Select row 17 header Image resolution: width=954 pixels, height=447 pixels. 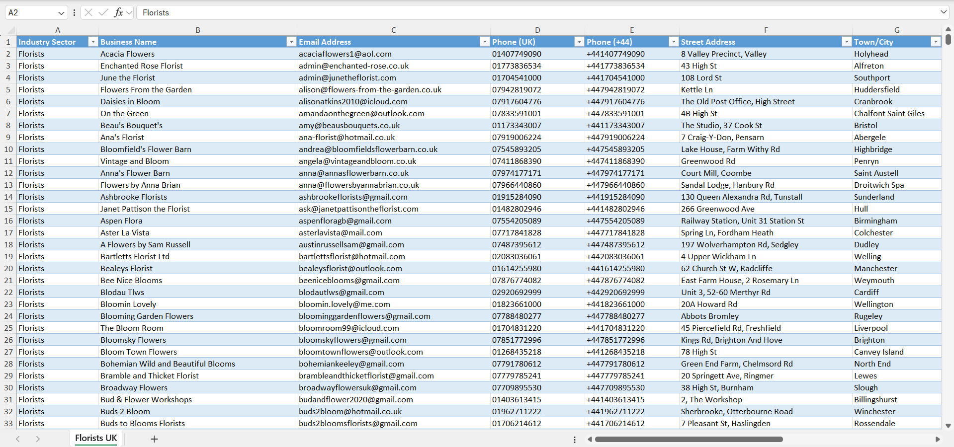coord(8,232)
